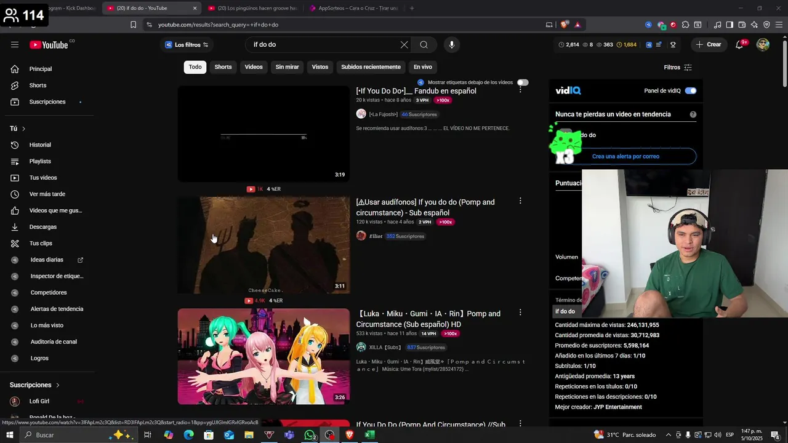
Task: Select the Todo filter chip
Action: (195, 67)
